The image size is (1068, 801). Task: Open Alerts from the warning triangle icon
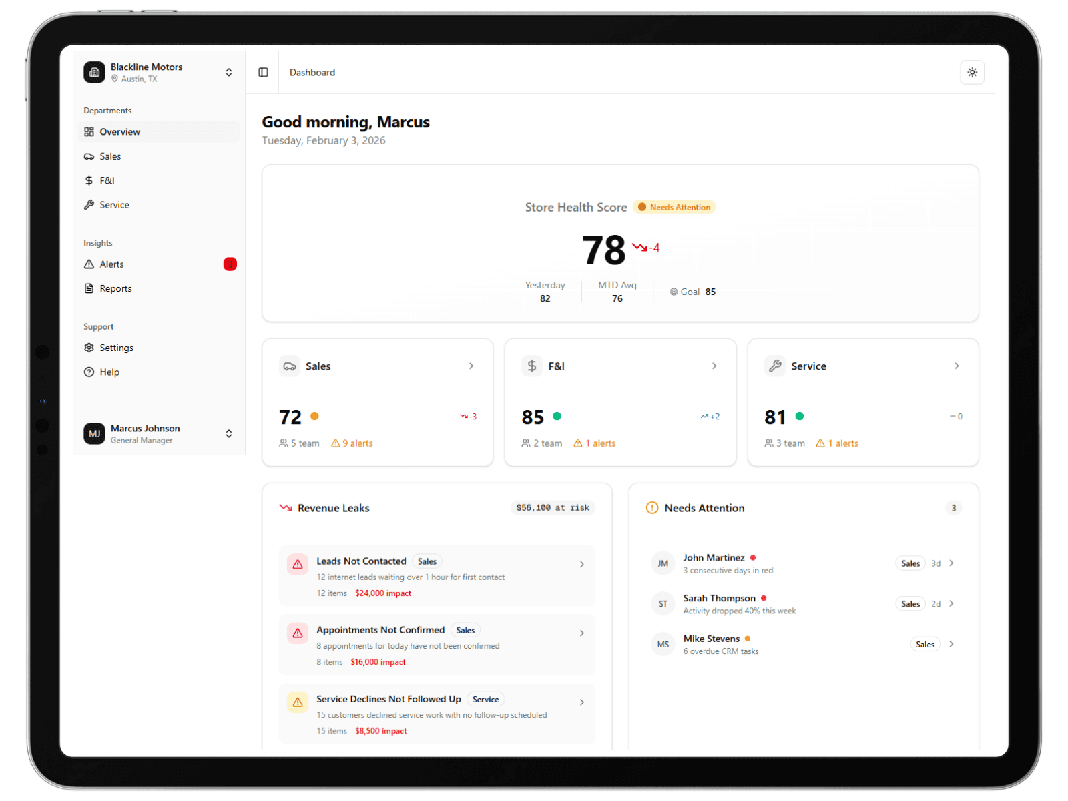[89, 264]
